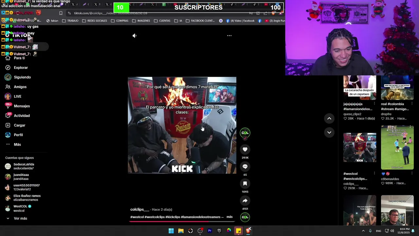Show hidden system tray icons

pyautogui.click(x=363, y=231)
